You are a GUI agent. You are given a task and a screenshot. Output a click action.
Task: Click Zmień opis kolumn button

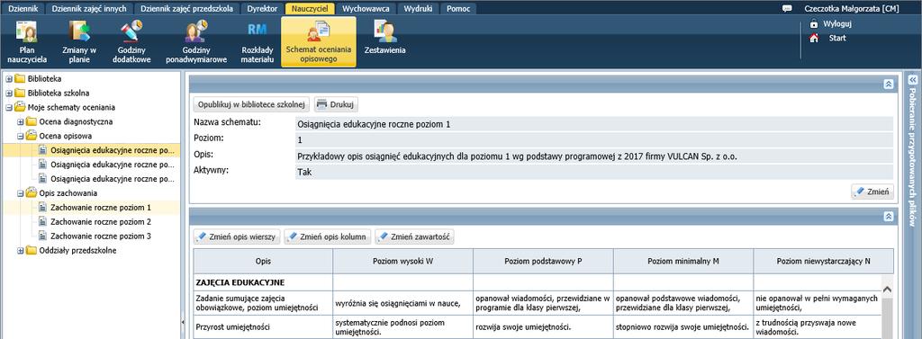tap(328, 236)
